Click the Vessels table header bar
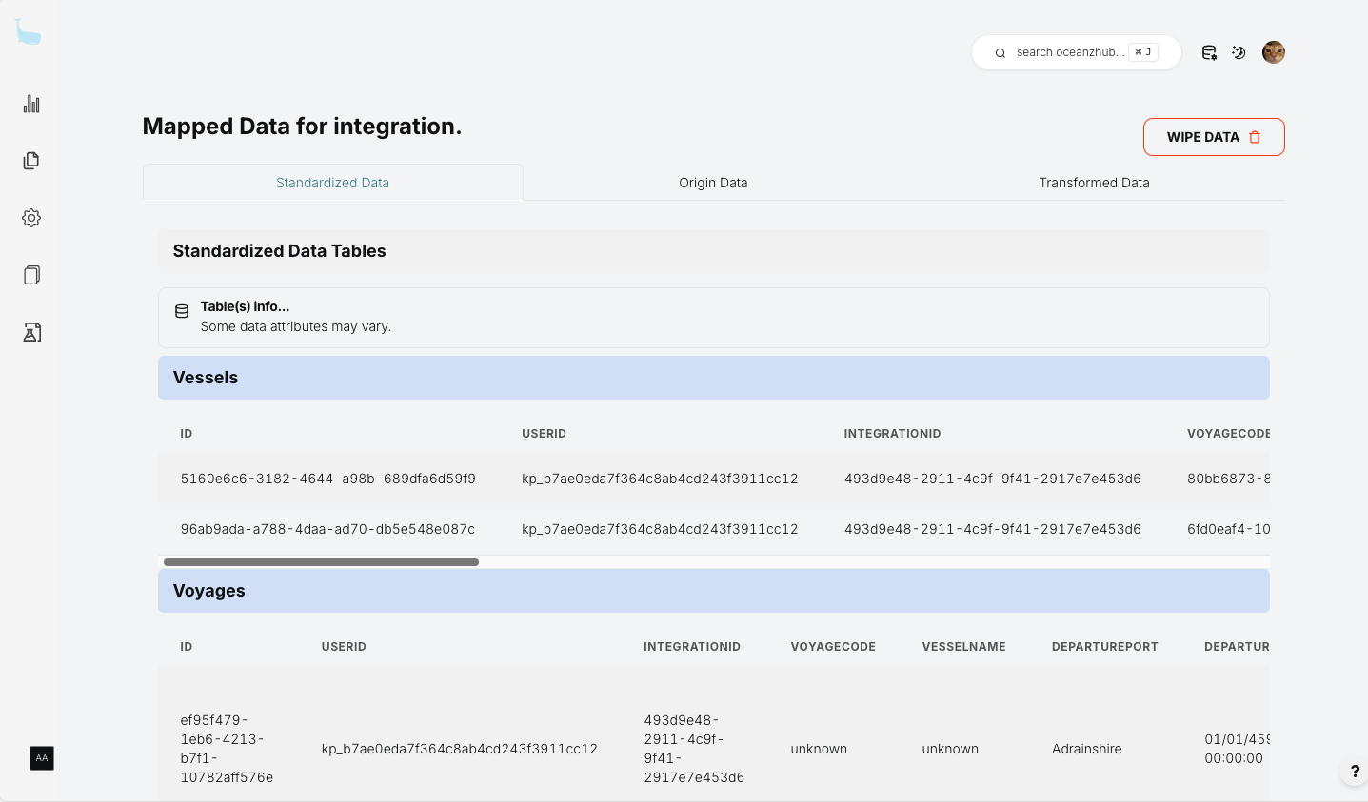Image resolution: width=1368 pixels, height=802 pixels. tap(713, 378)
